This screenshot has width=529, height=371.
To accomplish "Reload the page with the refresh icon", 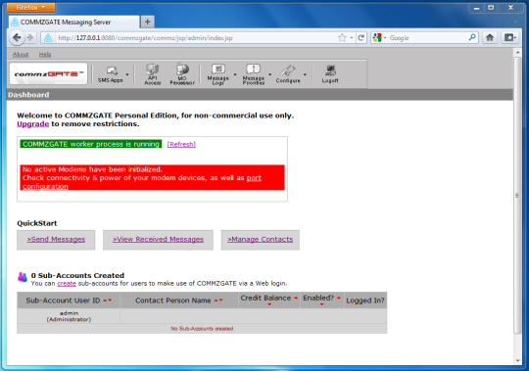I will (x=361, y=38).
